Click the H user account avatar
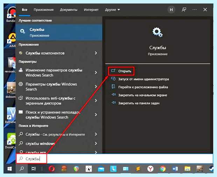The width and height of the screenshot is (217, 177). coord(171,10)
